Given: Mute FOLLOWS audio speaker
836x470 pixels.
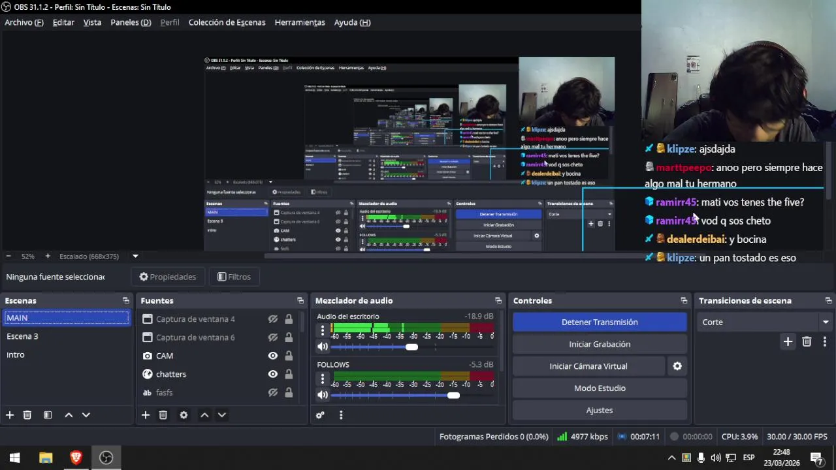Looking at the screenshot, I should pyautogui.click(x=323, y=395).
